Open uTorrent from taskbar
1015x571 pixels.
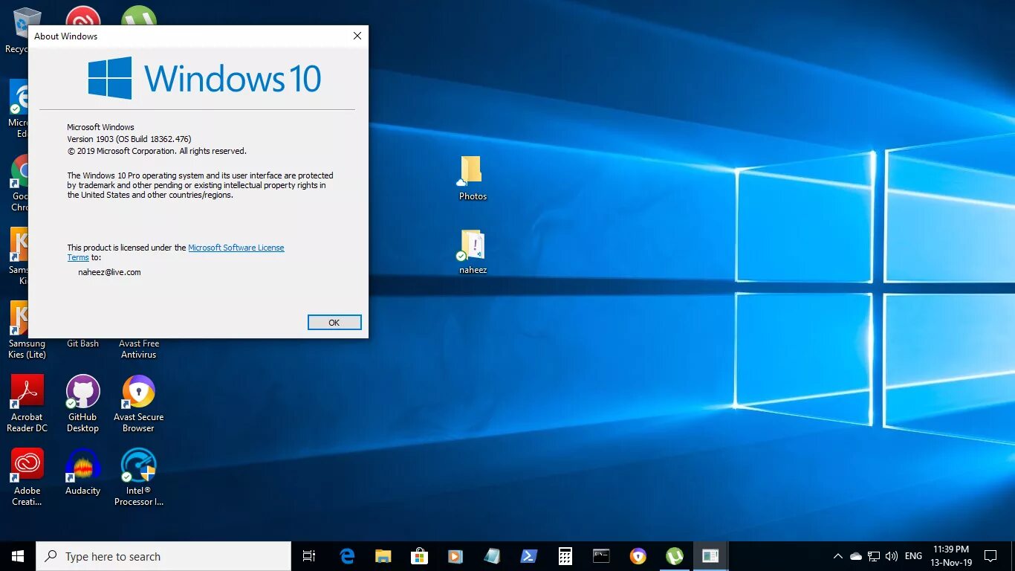(x=674, y=556)
